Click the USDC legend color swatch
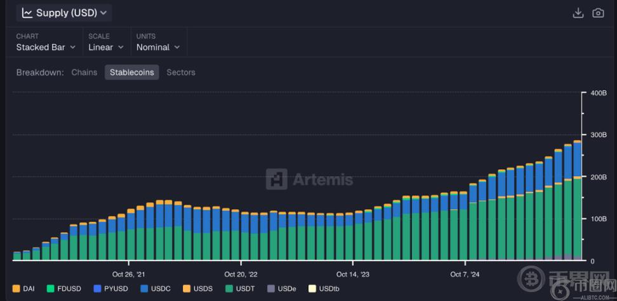617x301 pixels. tap(145, 289)
